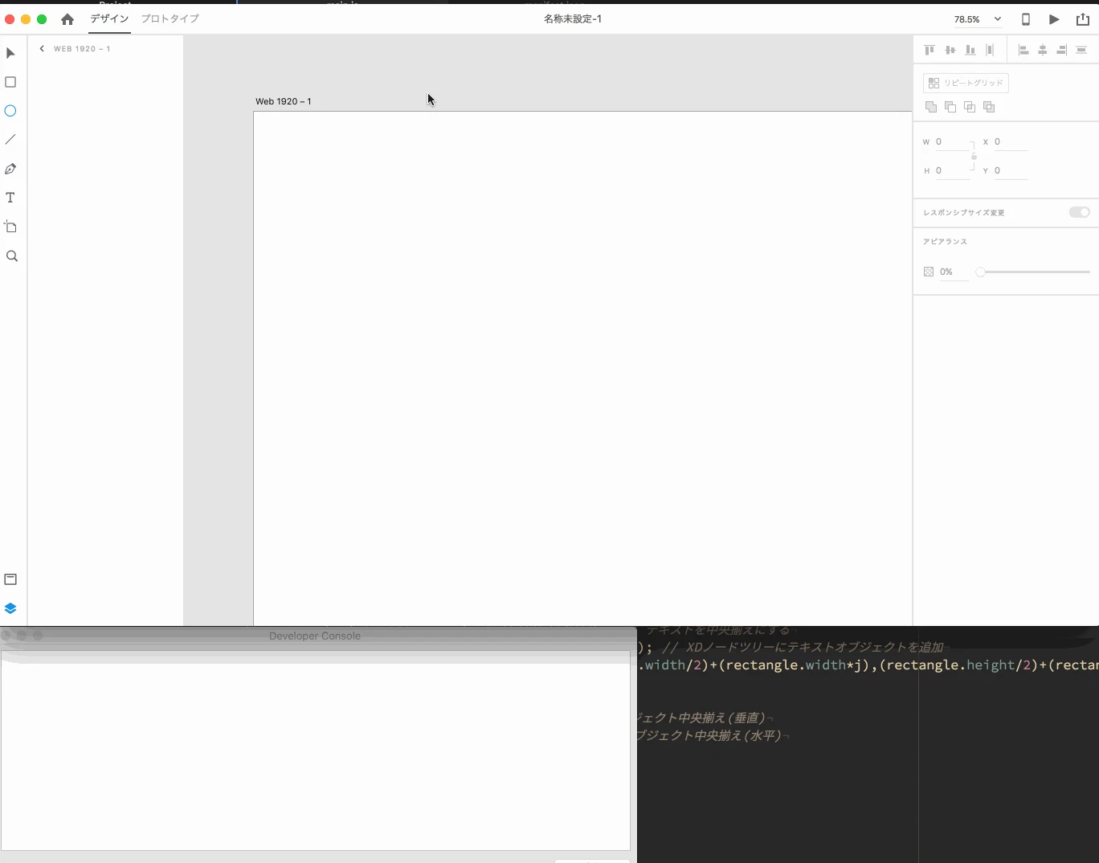Select the Pen tool

click(10, 169)
